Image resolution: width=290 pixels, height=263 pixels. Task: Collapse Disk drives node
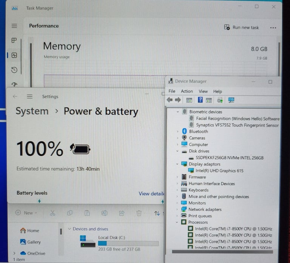point(177,151)
